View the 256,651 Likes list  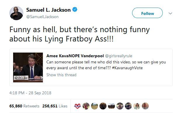55,106
